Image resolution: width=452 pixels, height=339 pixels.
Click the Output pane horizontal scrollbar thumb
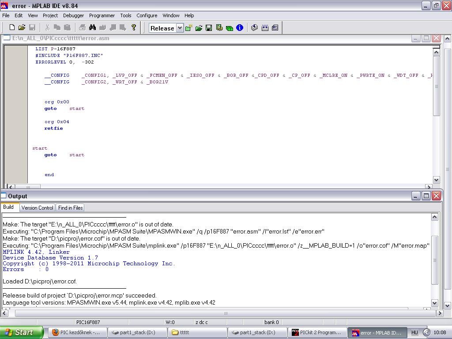pyautogui.click(x=226, y=313)
